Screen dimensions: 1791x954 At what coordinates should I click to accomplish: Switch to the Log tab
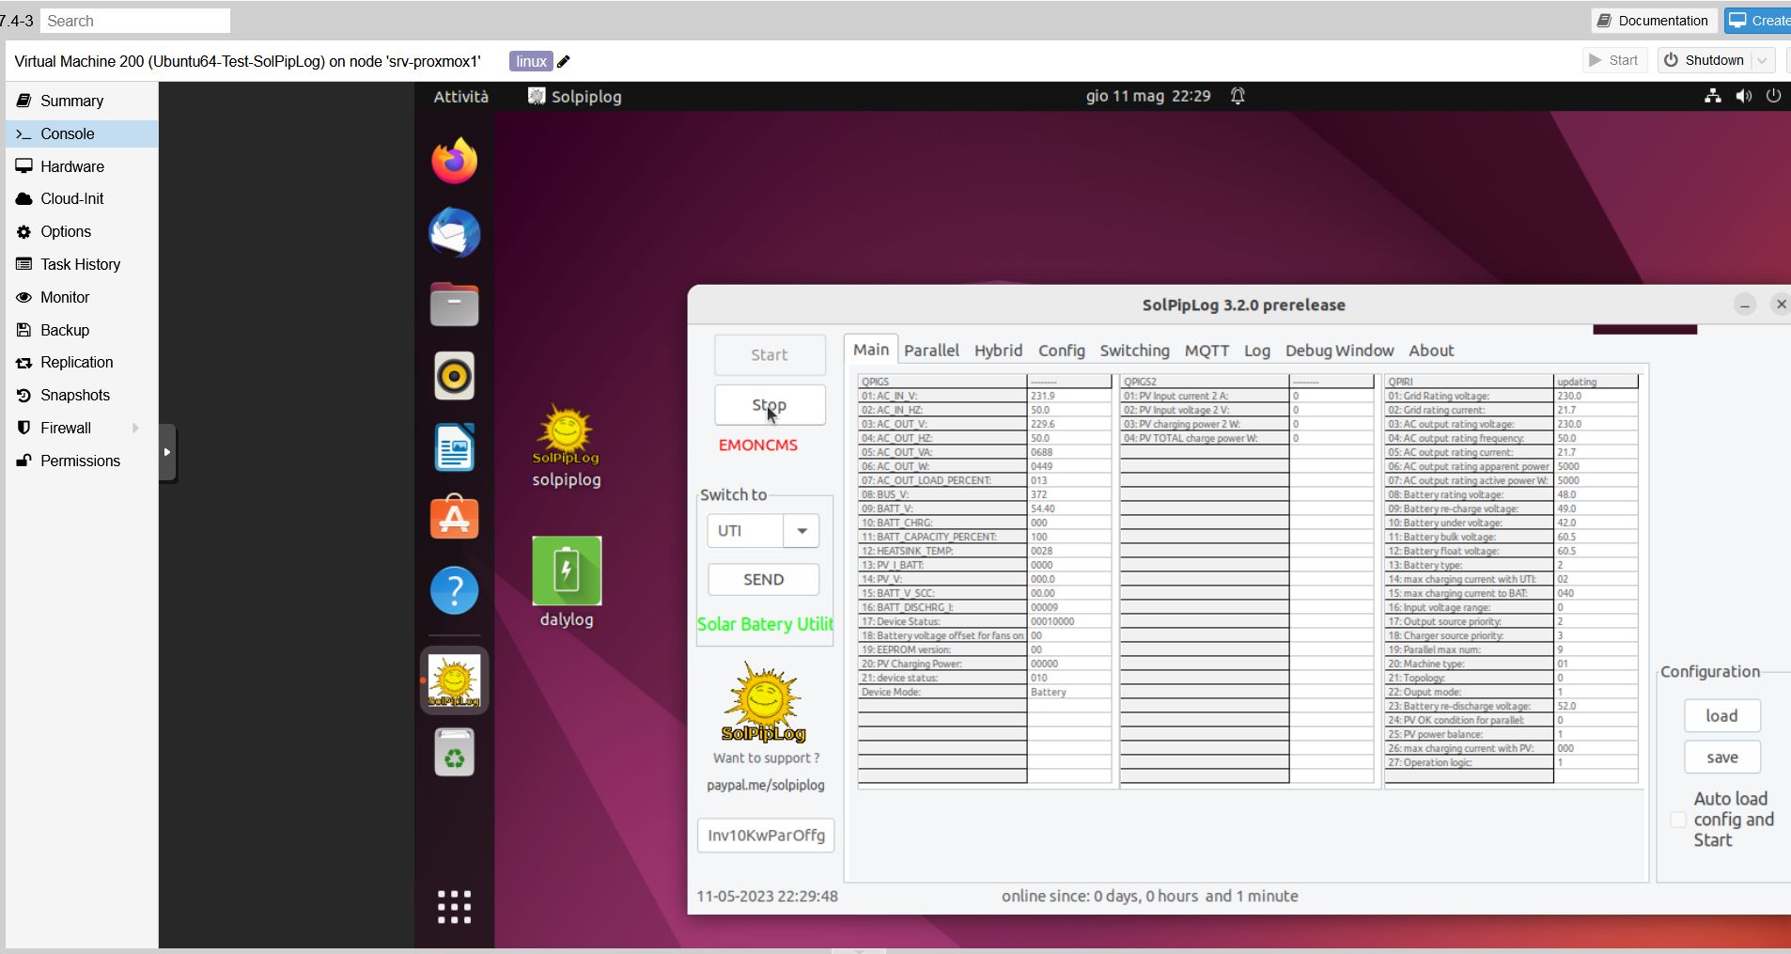point(1256,351)
